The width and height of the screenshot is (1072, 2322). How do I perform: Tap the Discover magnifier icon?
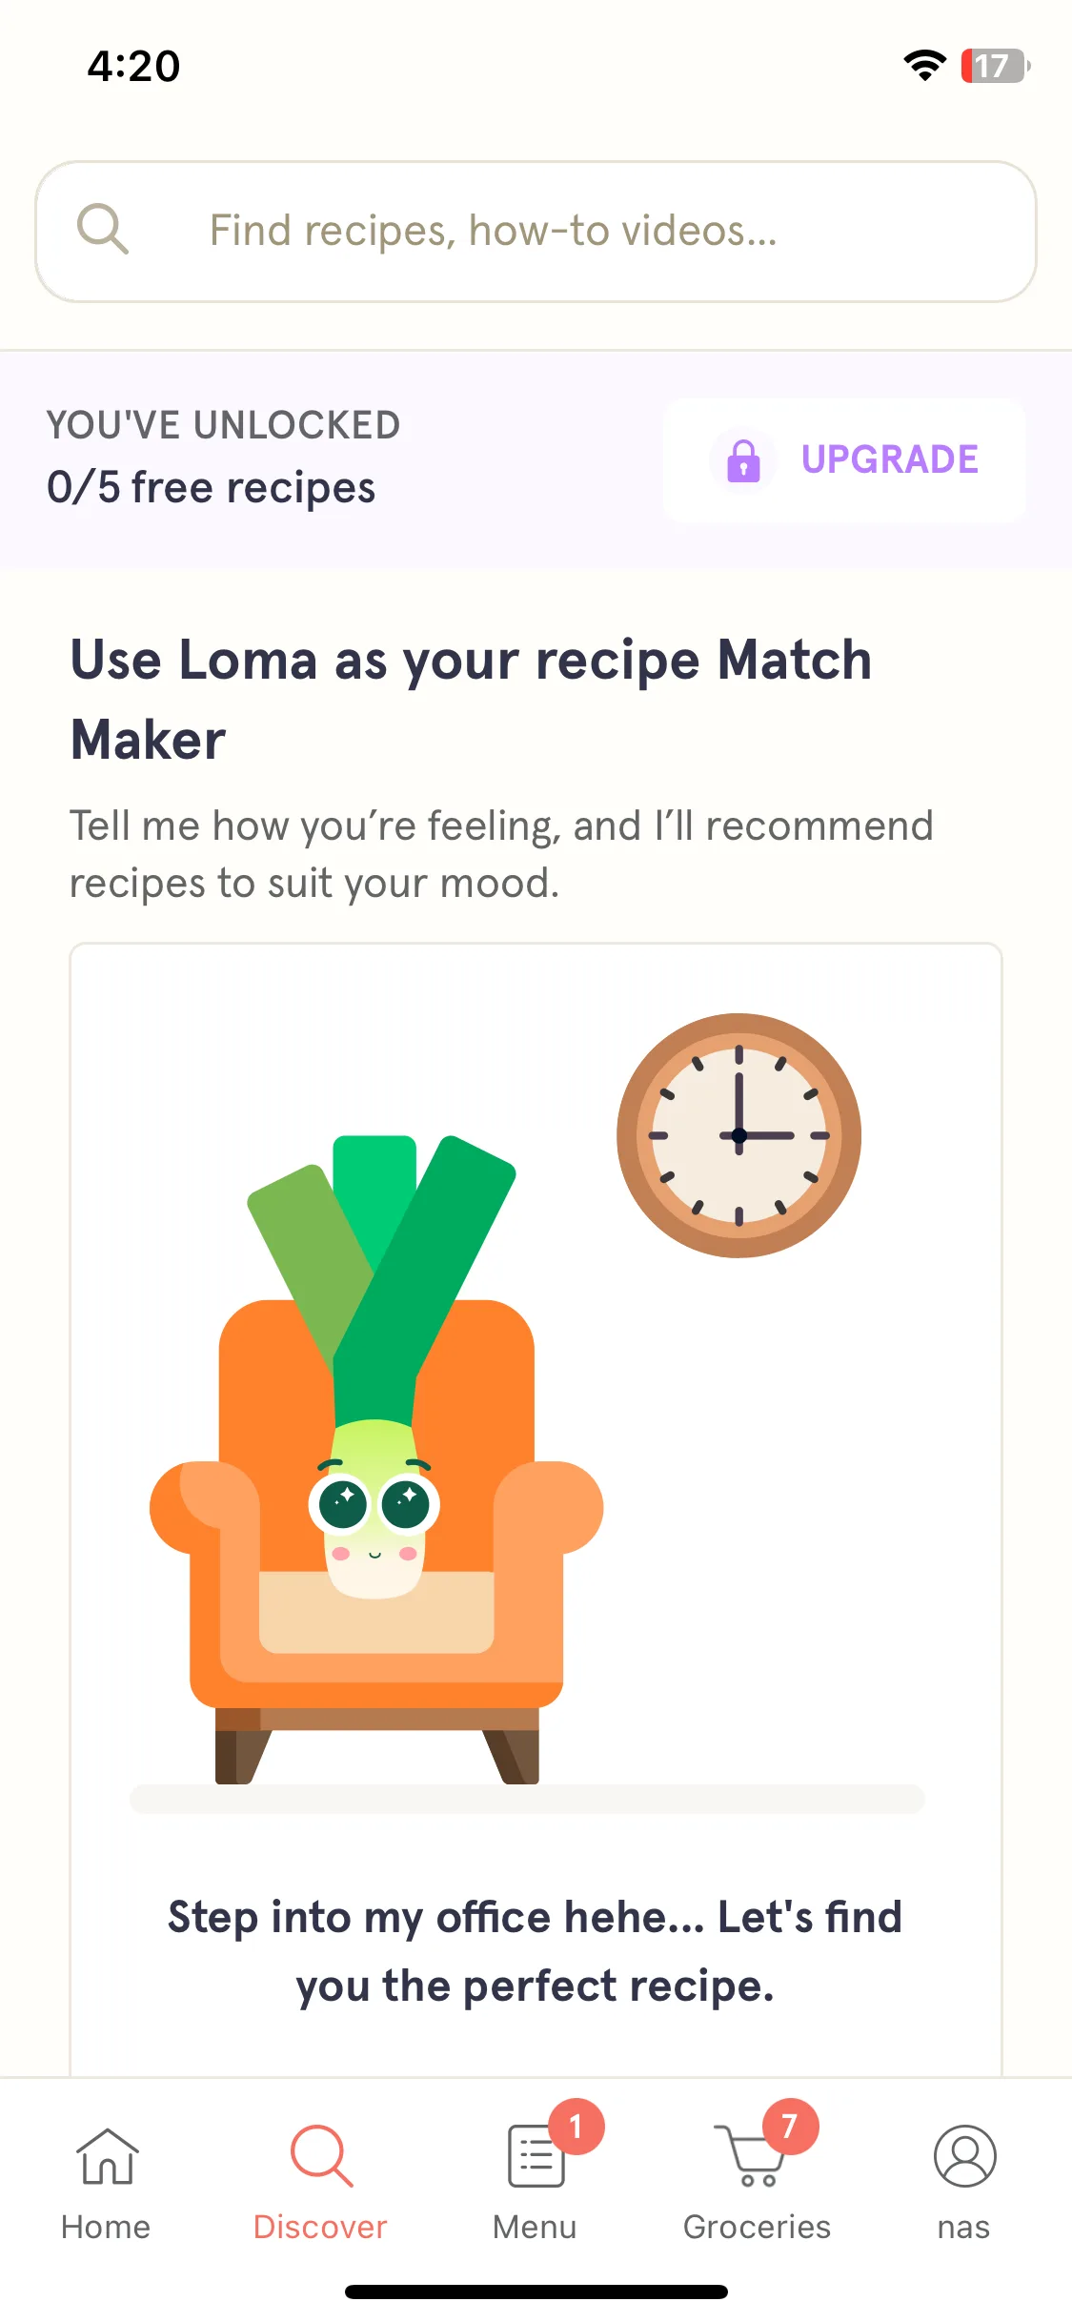click(321, 2156)
